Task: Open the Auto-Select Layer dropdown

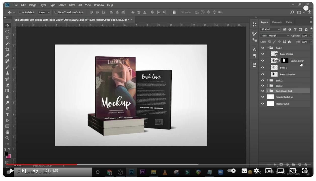Action: [44, 12]
